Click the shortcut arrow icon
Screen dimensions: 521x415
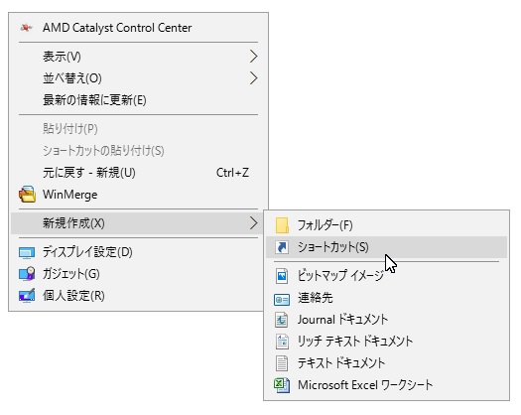point(282,247)
